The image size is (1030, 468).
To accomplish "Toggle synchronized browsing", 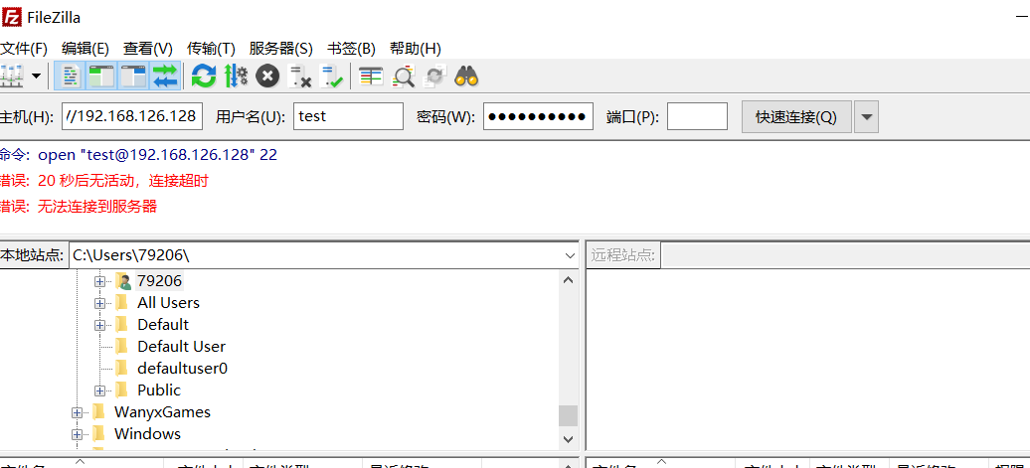I will (x=434, y=77).
